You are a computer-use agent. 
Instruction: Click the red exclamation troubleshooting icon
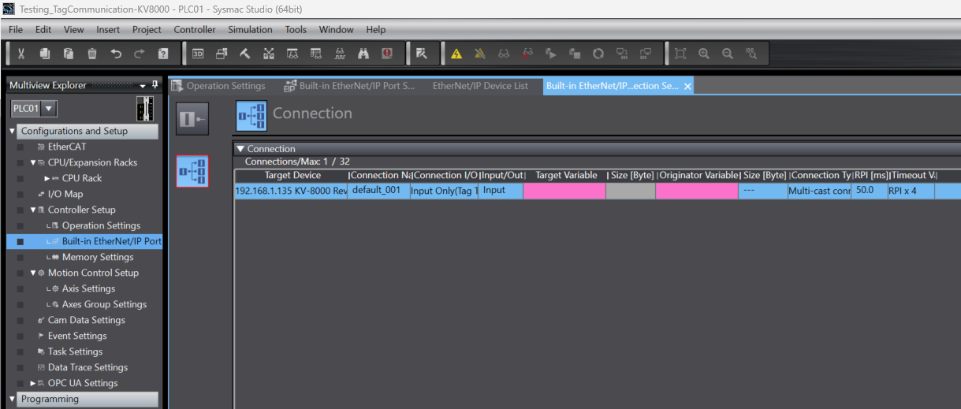387,54
